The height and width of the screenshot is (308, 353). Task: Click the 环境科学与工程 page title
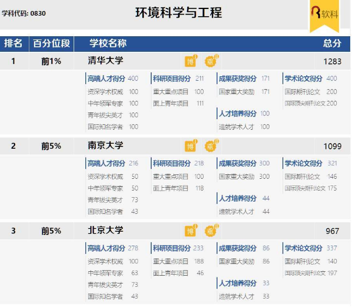pyautogui.click(x=178, y=13)
